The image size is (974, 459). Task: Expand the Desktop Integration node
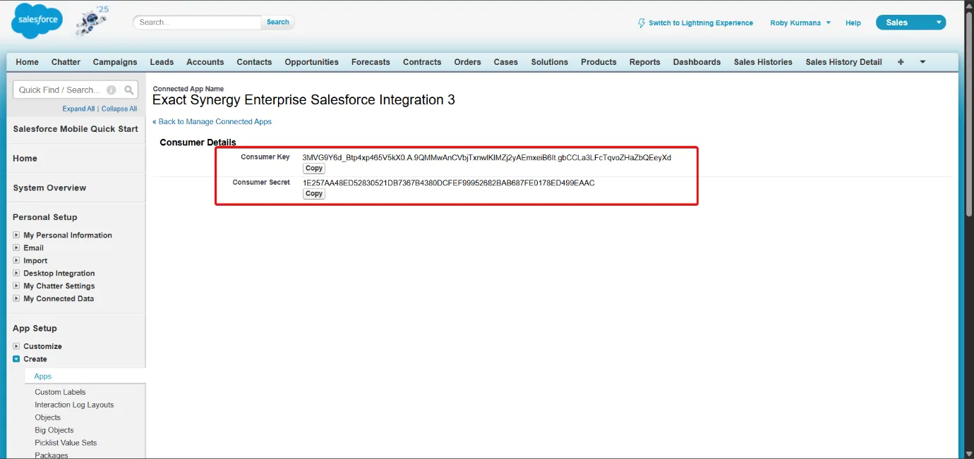[16, 273]
